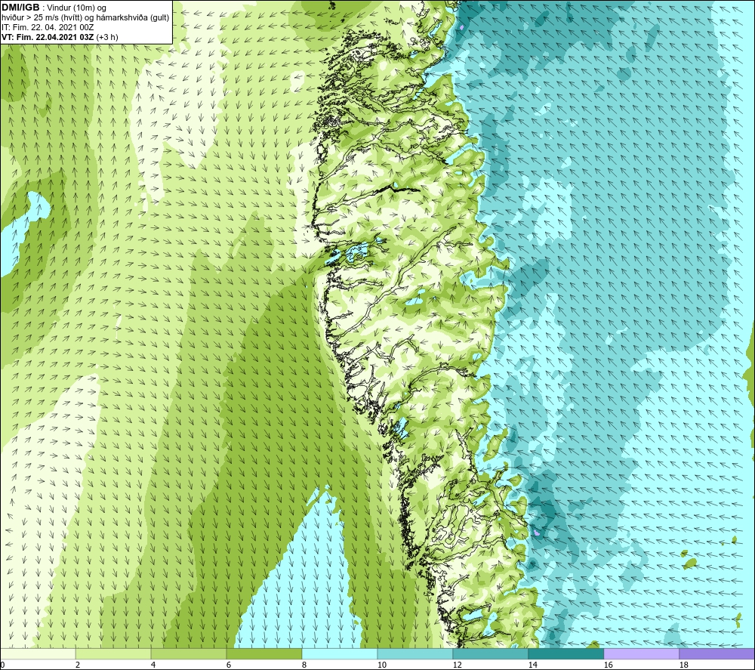
Task: Click the 'Vindur (10m) og' label
Action: [78, 8]
